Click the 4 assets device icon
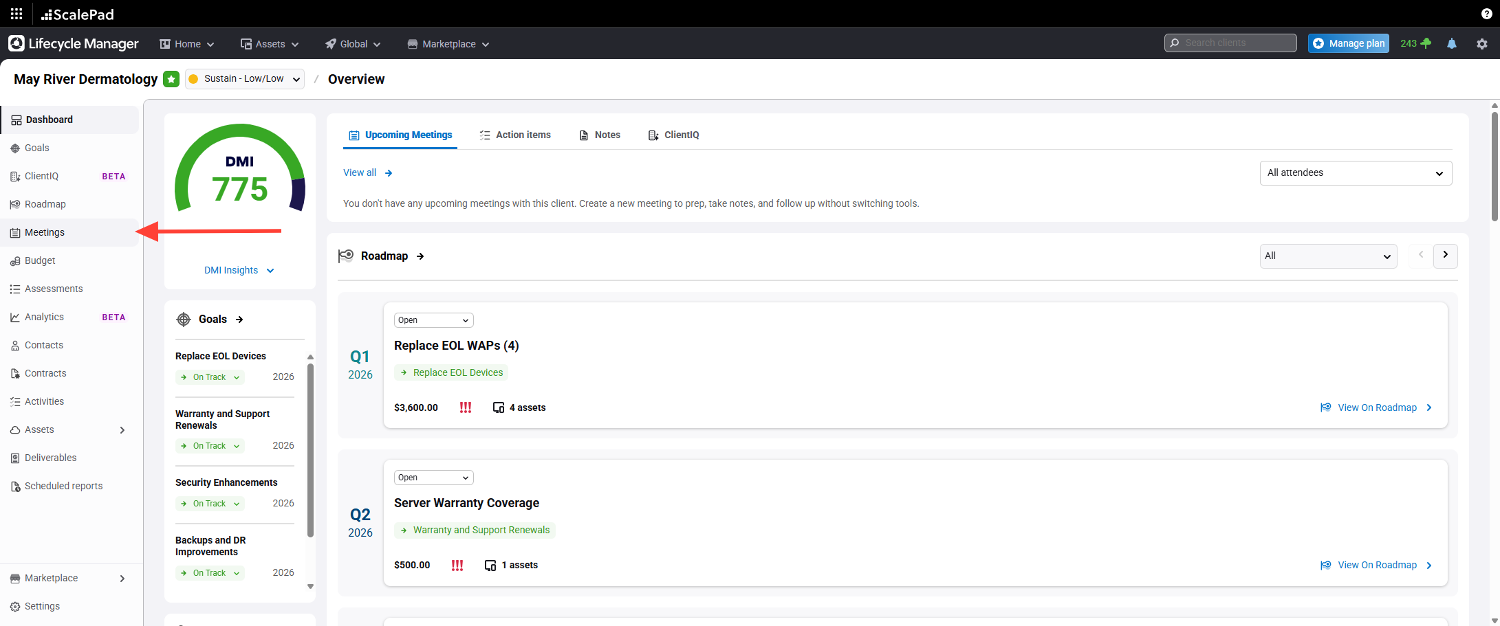Screen dimensions: 1500x626 click(499, 407)
